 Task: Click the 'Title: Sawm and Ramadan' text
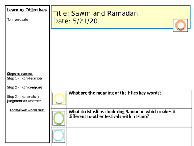tap(95, 13)
